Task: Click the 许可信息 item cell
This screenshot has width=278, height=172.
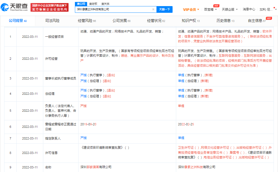Action: (x=61, y=153)
